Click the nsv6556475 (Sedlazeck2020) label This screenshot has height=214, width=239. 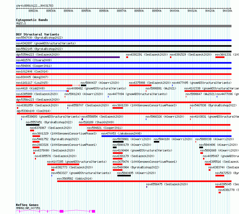[167, 184]
